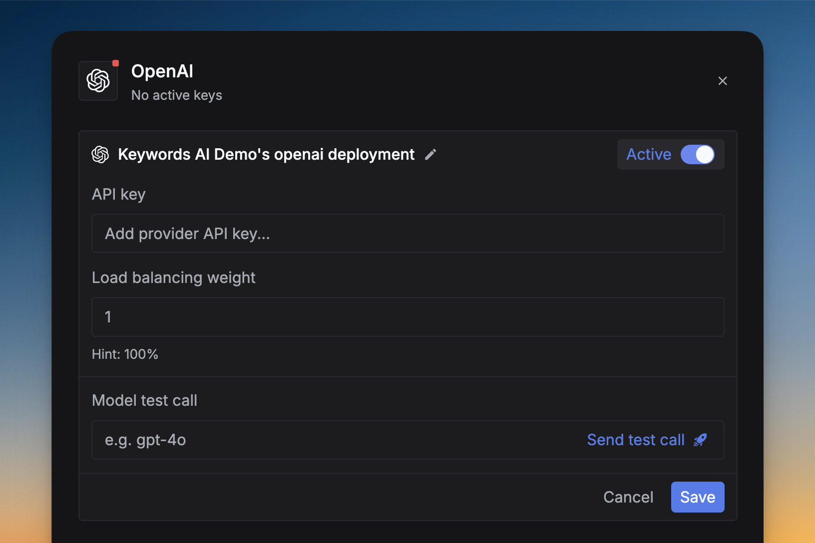
Task: Click the OpenAI icon beside the deployment name
Action: coord(100,155)
